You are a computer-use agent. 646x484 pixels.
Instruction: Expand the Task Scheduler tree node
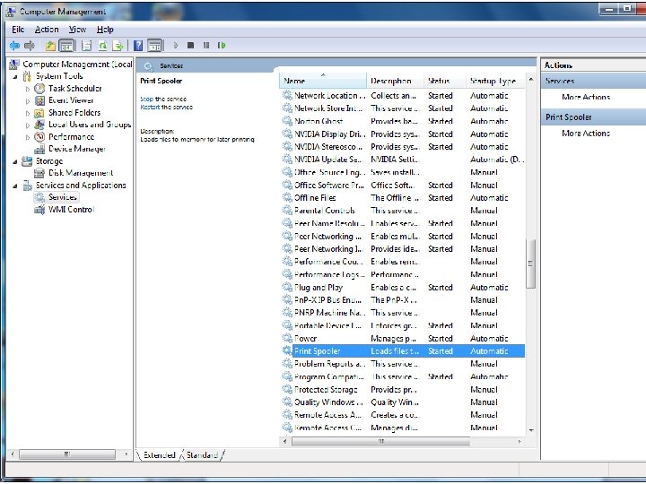28,89
